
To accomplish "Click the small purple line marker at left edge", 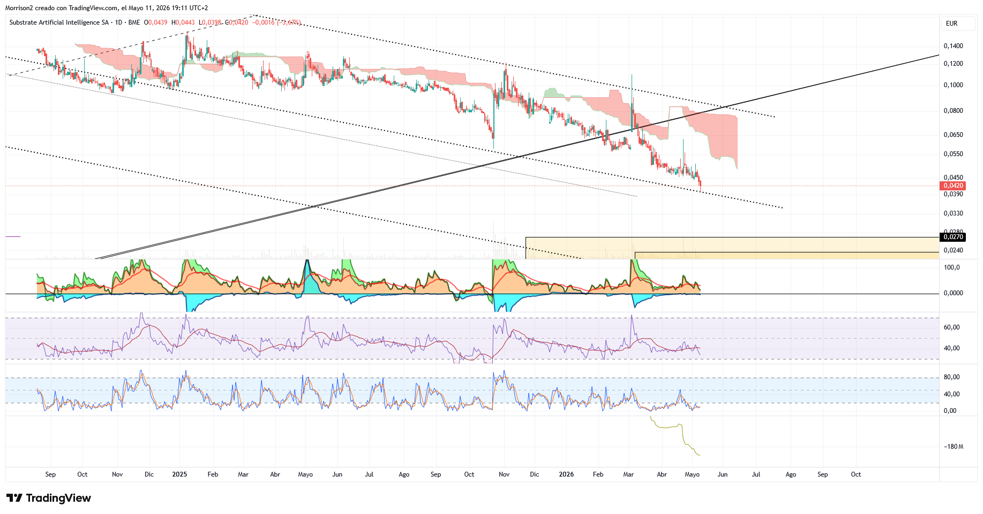I will click(13, 236).
